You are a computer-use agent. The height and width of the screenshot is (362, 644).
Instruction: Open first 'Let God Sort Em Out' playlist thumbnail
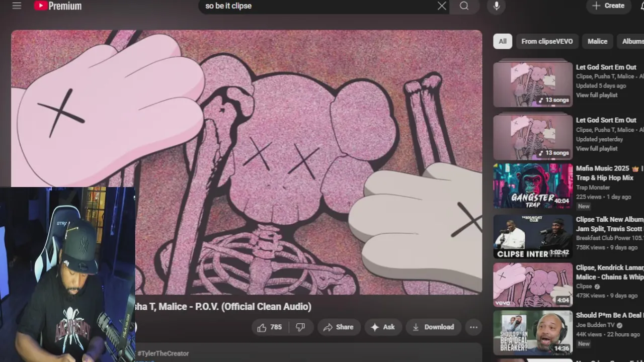[x=533, y=84]
